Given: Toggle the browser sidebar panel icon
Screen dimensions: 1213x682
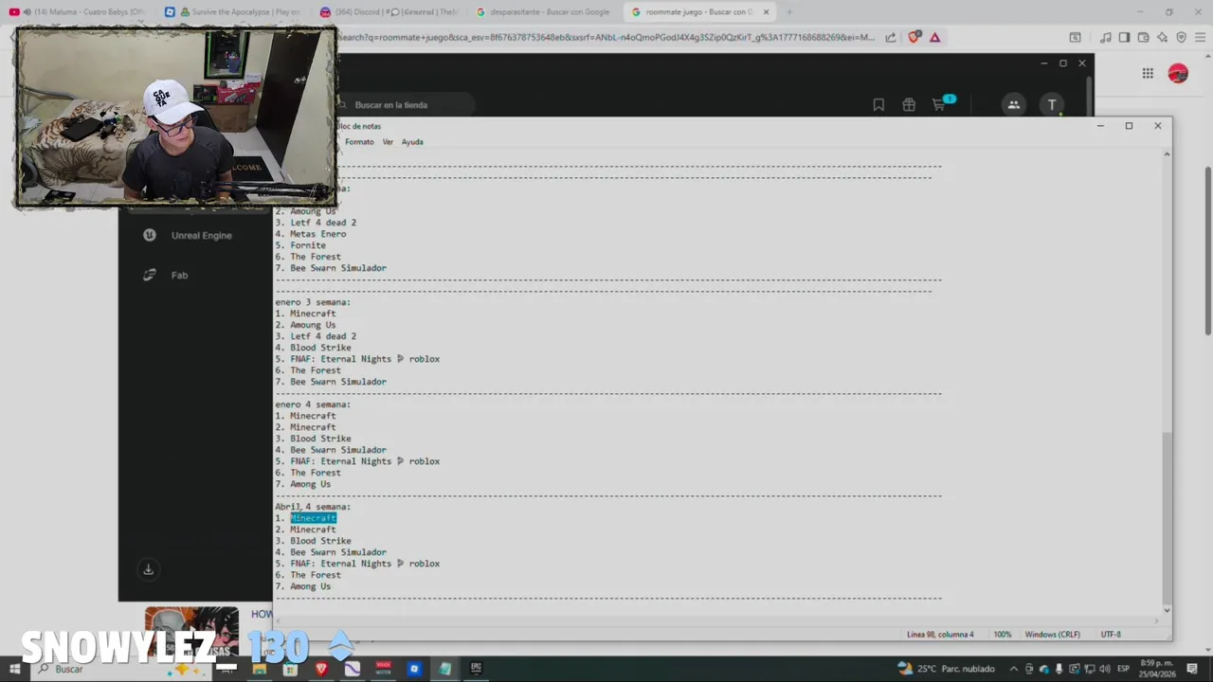Looking at the screenshot, I should click(1124, 38).
